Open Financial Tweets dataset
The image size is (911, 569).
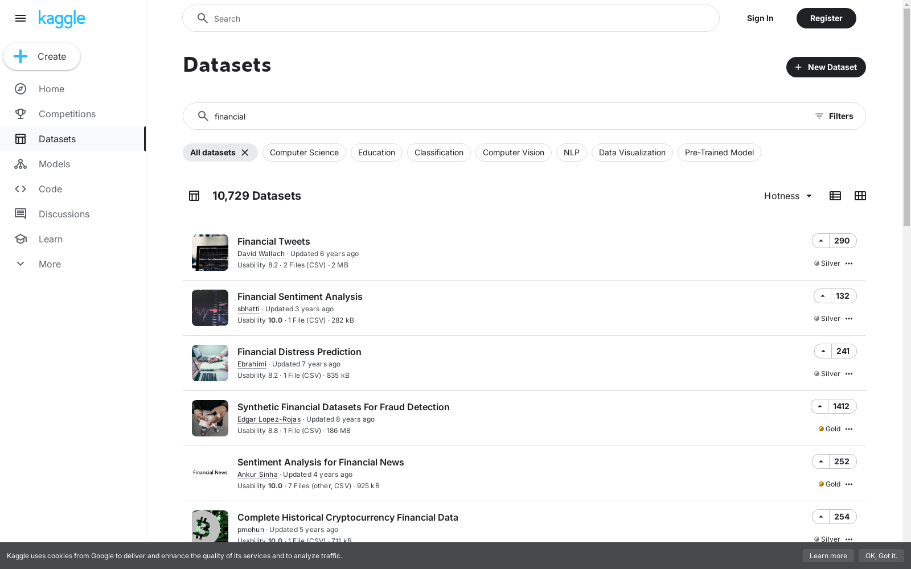pyautogui.click(x=273, y=241)
